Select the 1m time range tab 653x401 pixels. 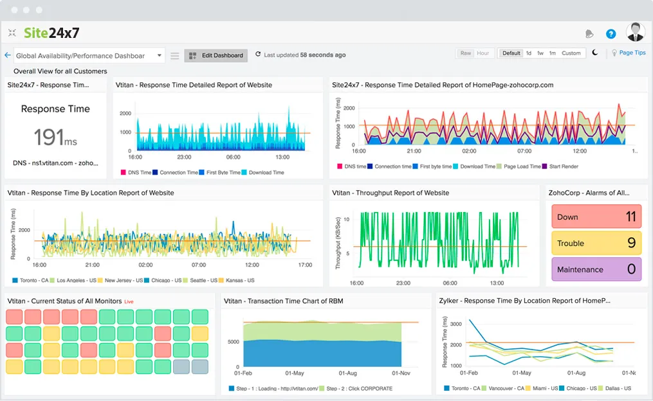click(552, 53)
